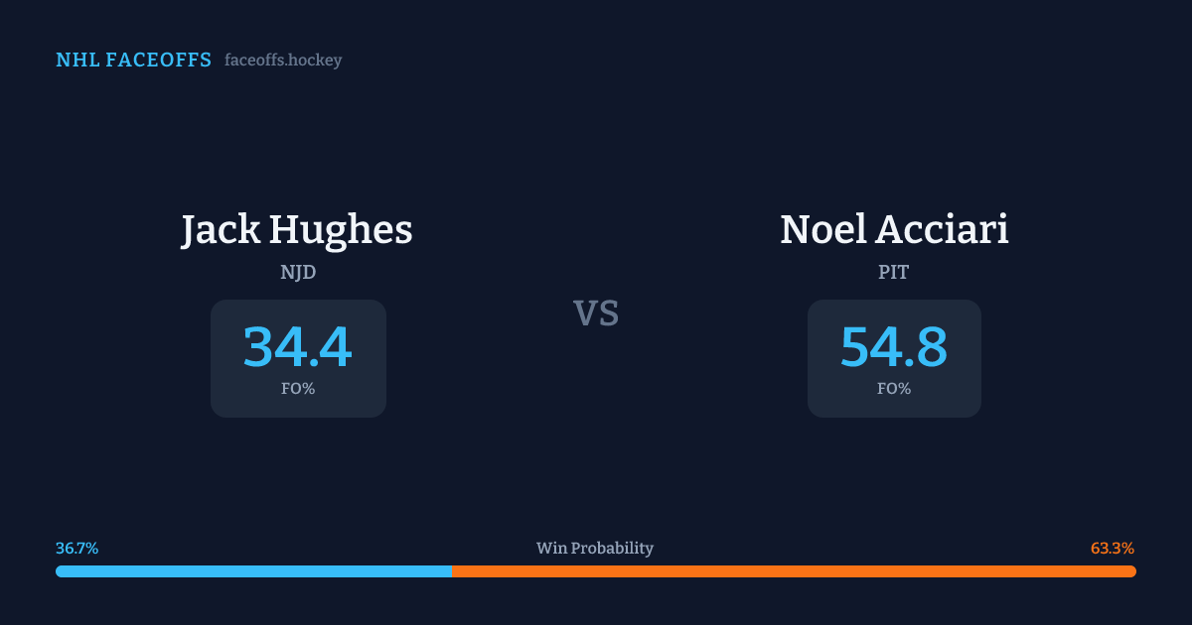The image size is (1192, 625).
Task: Click the FO% label under 34.4
Action: tap(298, 389)
